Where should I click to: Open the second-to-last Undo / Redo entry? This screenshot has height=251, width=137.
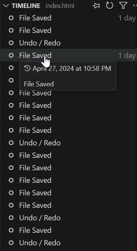click(69, 218)
